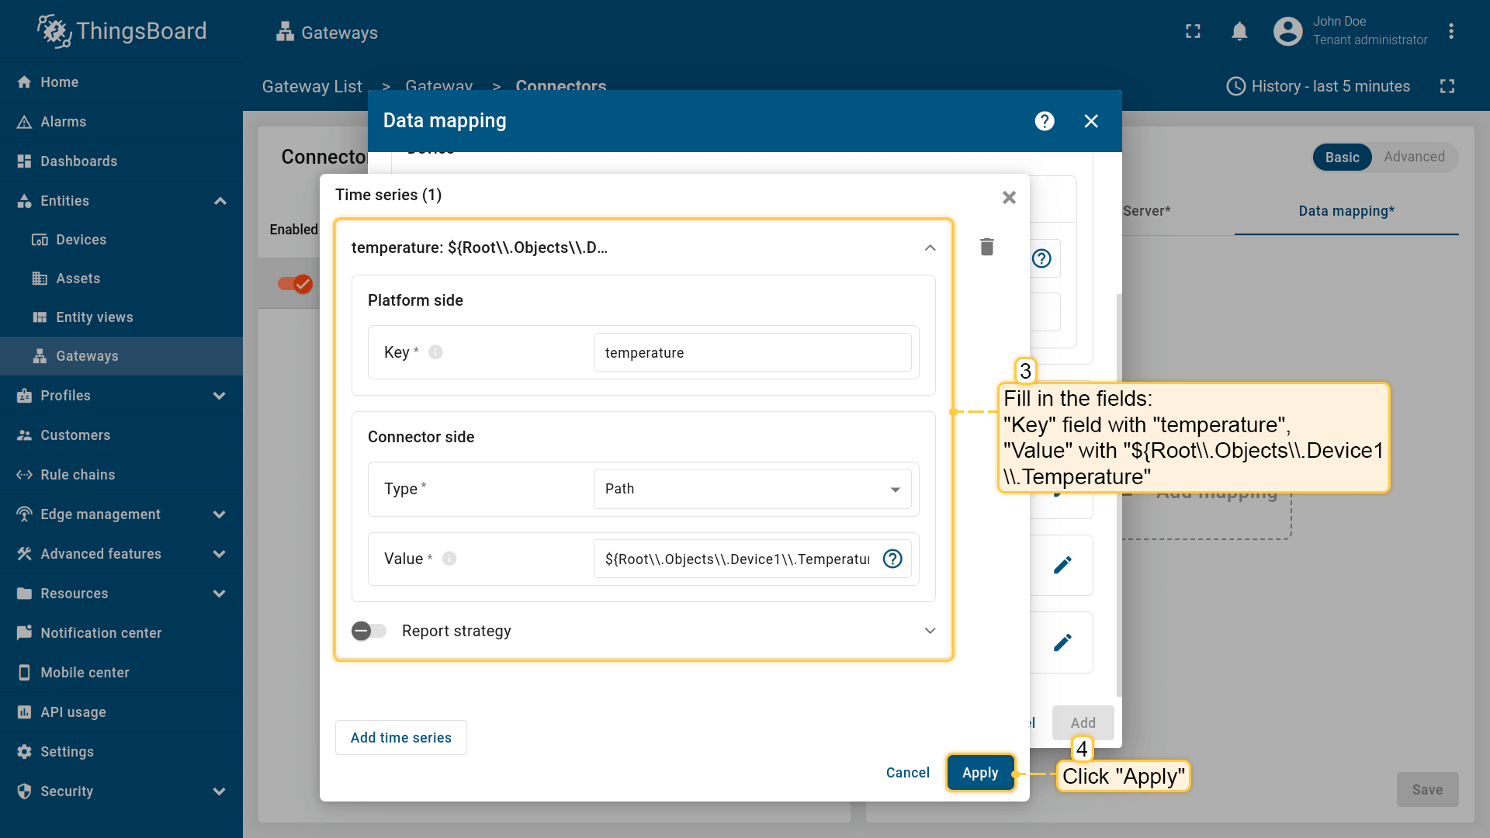Open notifications bell

(1239, 31)
